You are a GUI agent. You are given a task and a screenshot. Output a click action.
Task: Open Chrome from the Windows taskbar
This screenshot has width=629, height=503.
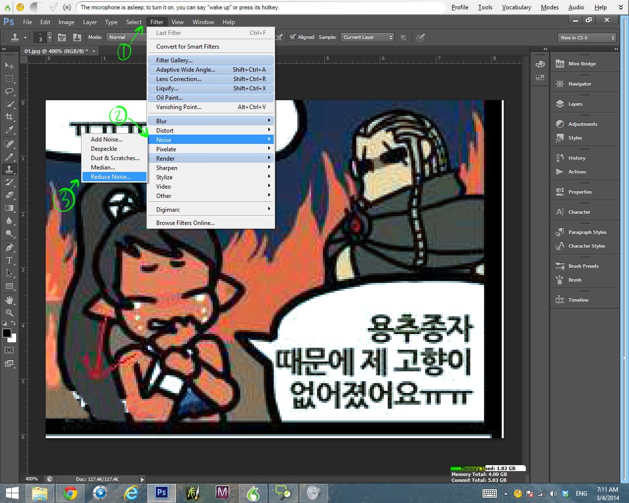70,493
